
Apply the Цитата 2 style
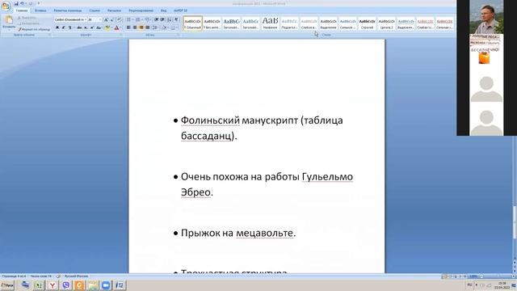[x=386, y=23]
